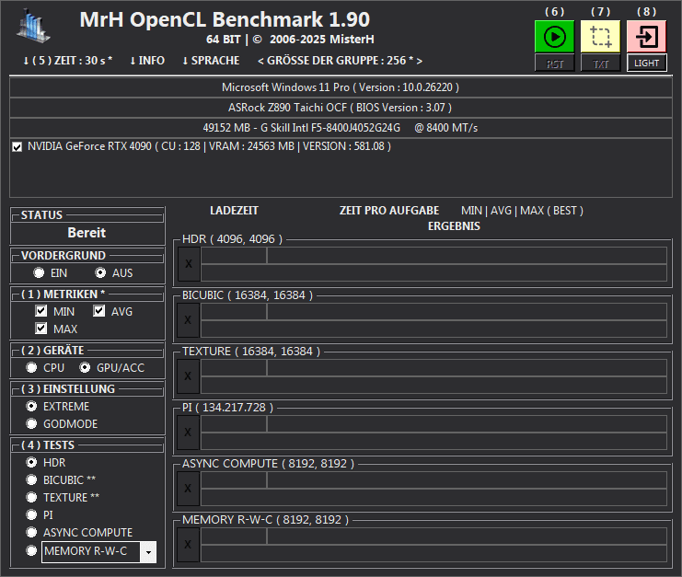Click the X button in BICUBIC result row
The image size is (682, 577).
click(188, 320)
